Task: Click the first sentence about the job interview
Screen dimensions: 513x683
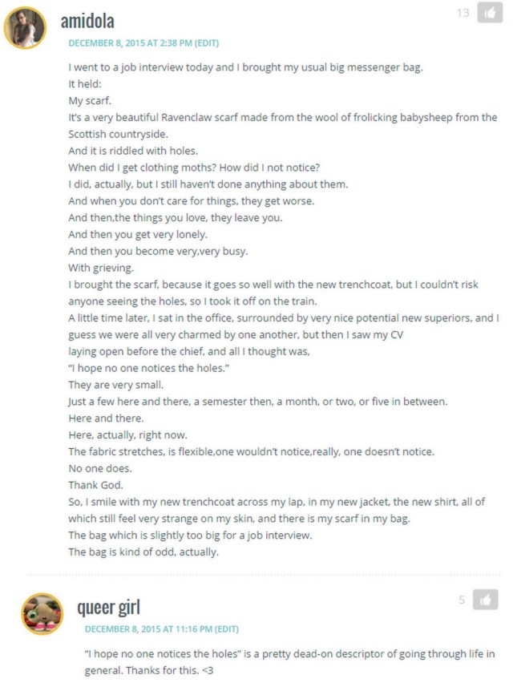Action: 245,67
